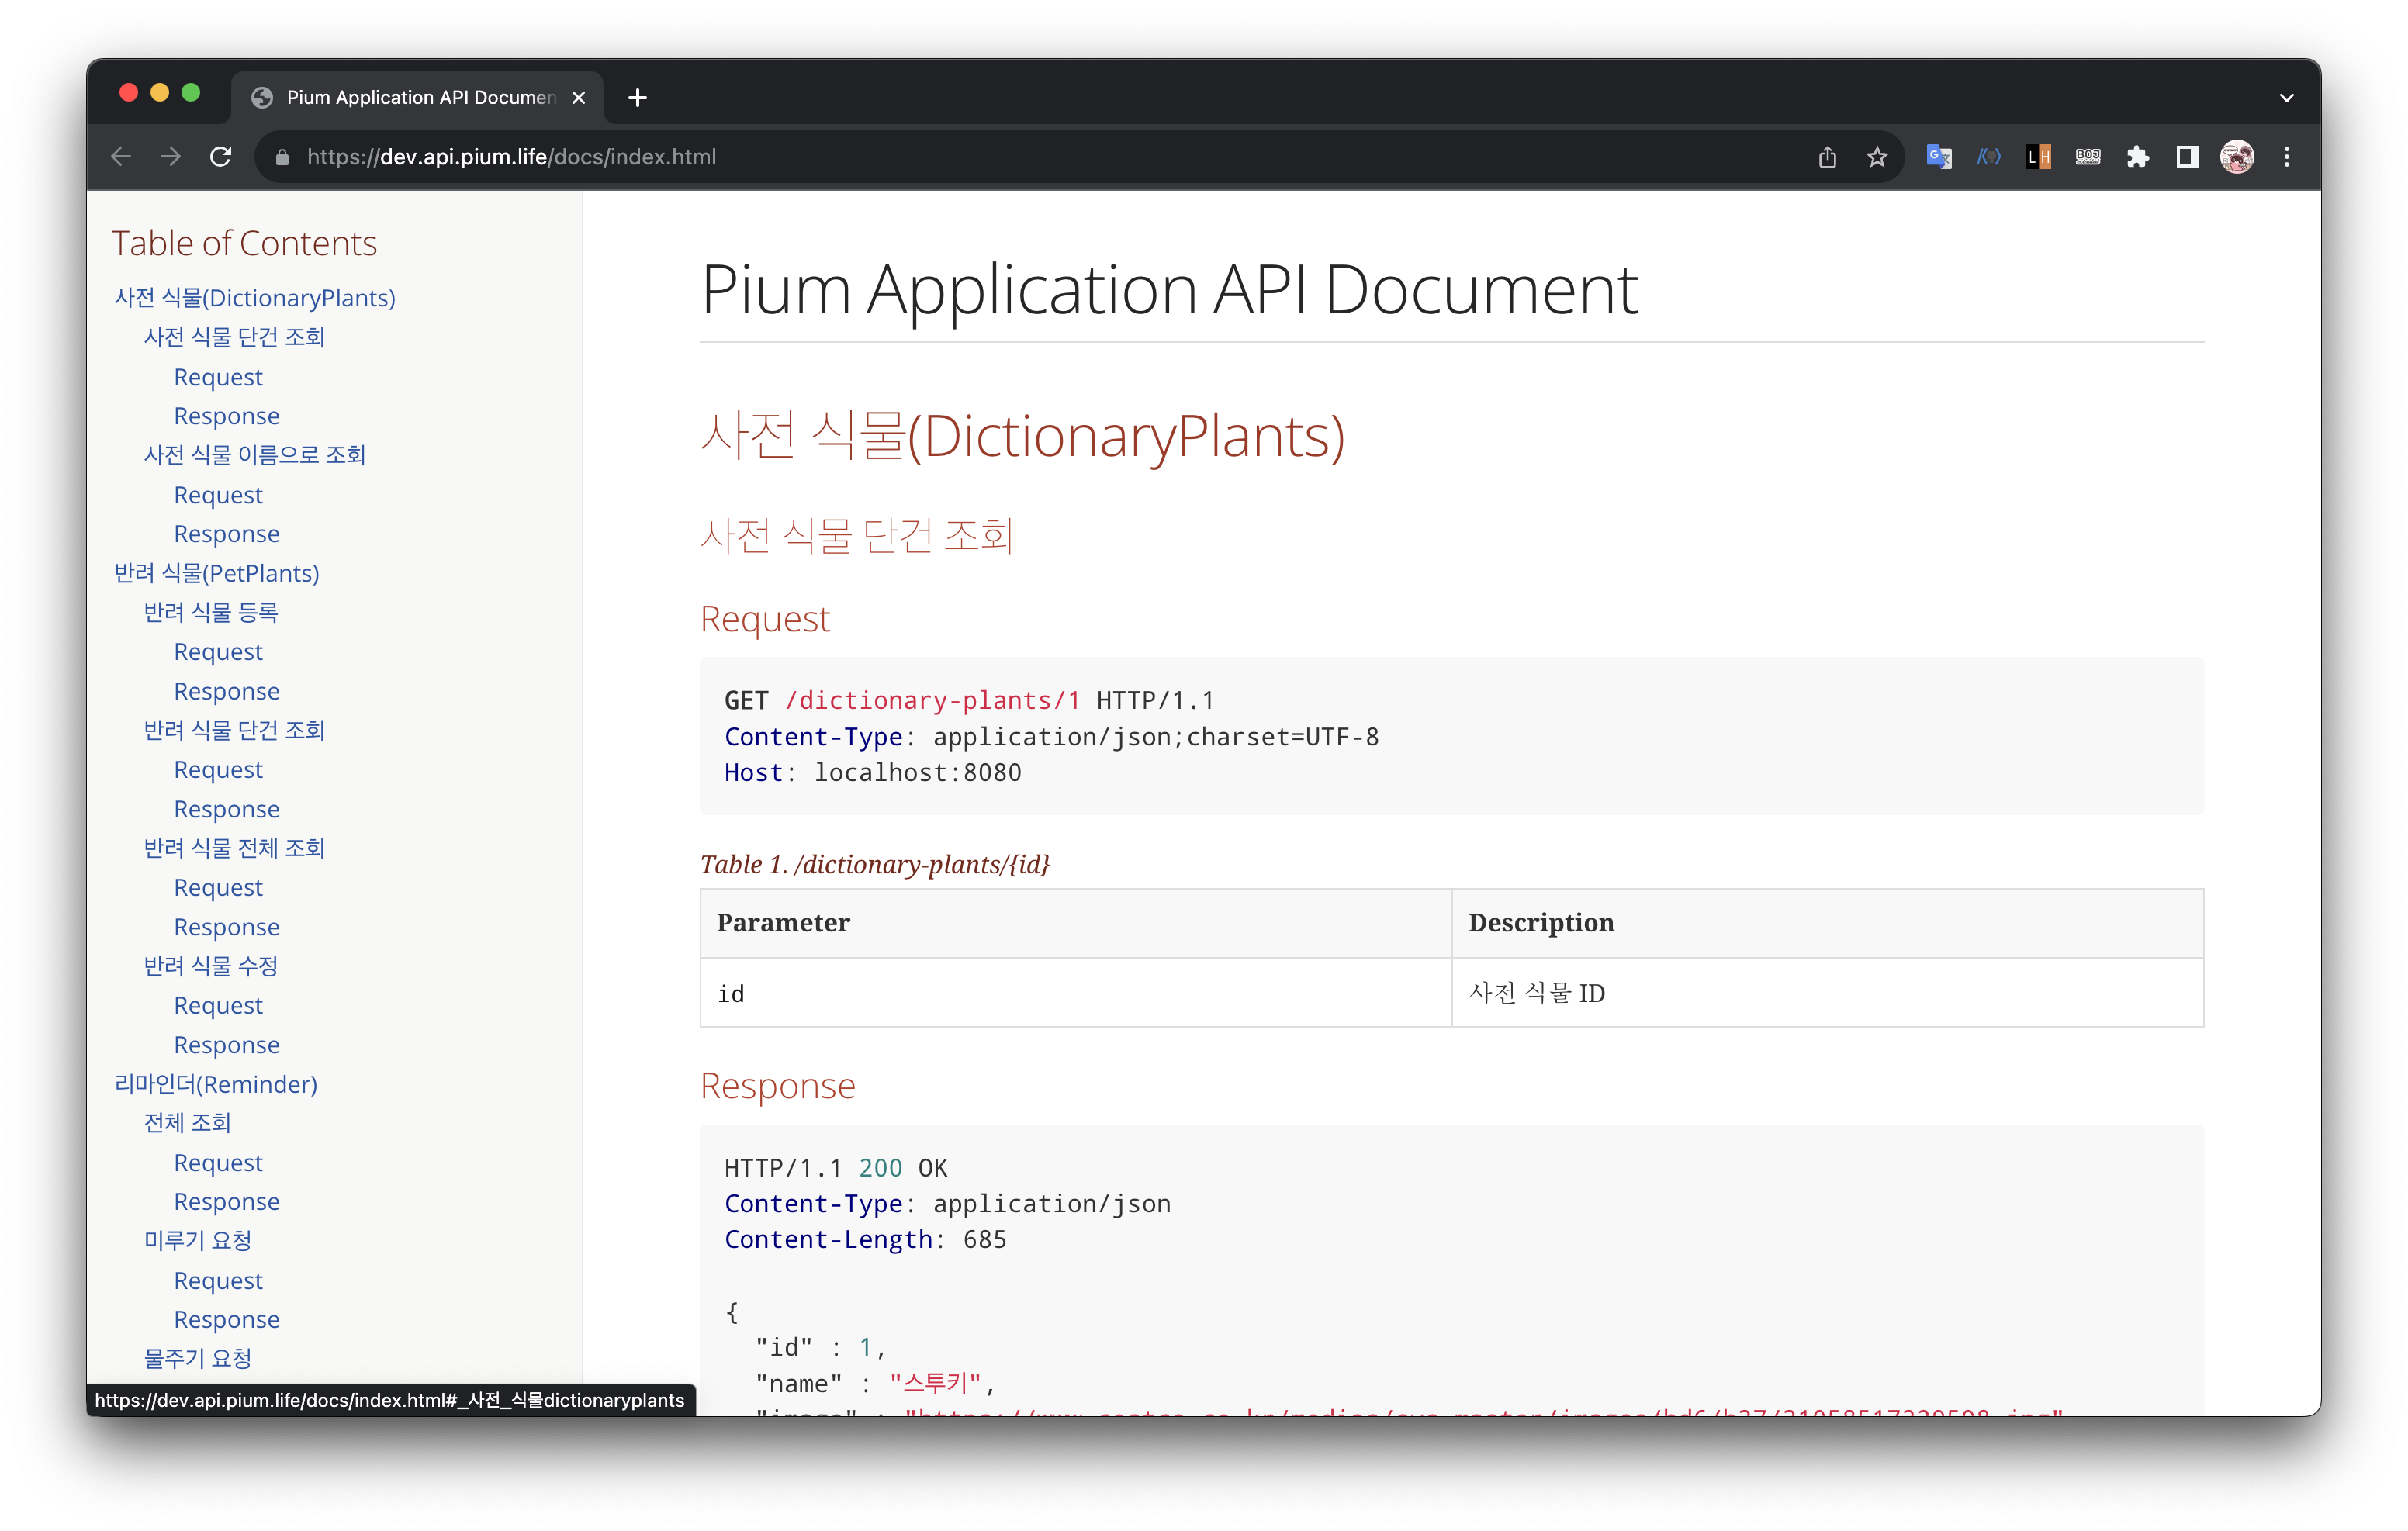The width and height of the screenshot is (2408, 1531).
Task: Bookmark this page with the star icon
Action: click(x=1877, y=157)
